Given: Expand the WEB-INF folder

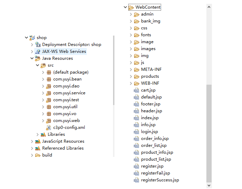Looking at the screenshot, I should coord(131,84).
